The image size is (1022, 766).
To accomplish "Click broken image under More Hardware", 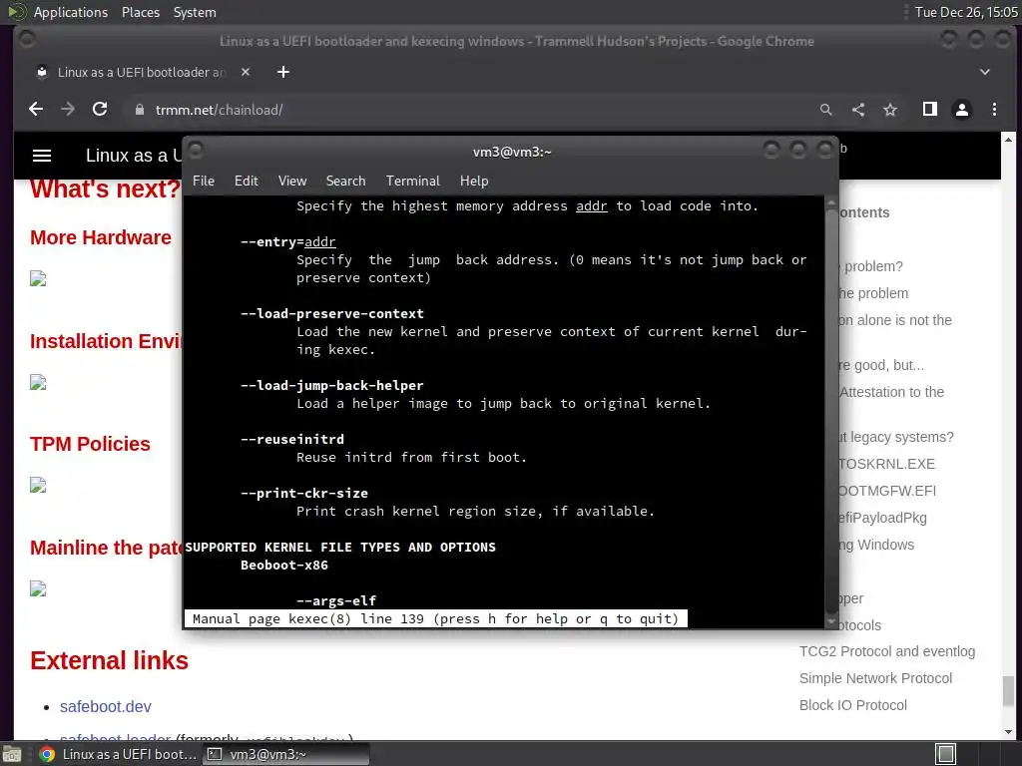I will click(38, 279).
